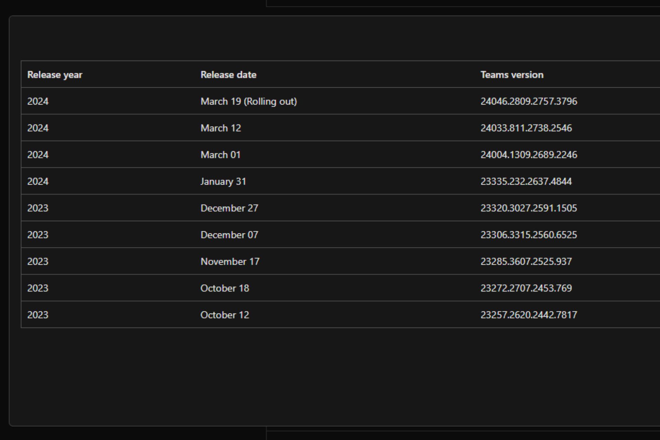Click the Teams version column header
The image size is (660, 440).
(x=511, y=75)
